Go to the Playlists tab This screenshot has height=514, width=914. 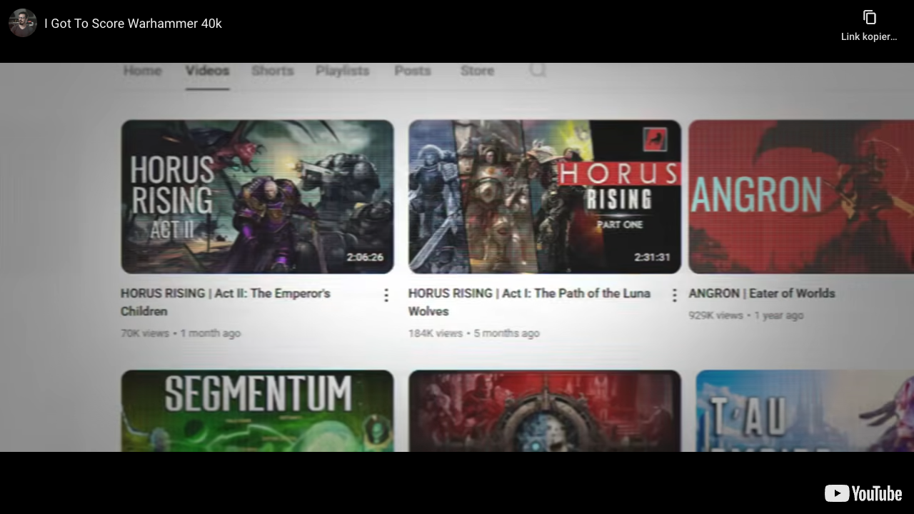pos(342,71)
